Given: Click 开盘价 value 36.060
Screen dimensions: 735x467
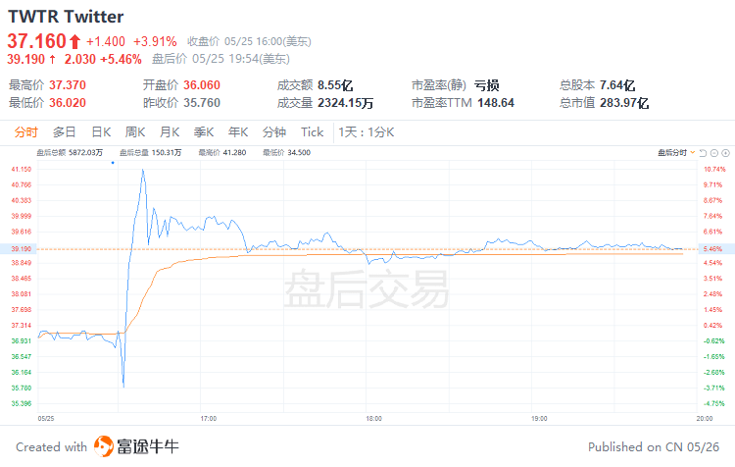Looking at the screenshot, I should click(x=202, y=85).
